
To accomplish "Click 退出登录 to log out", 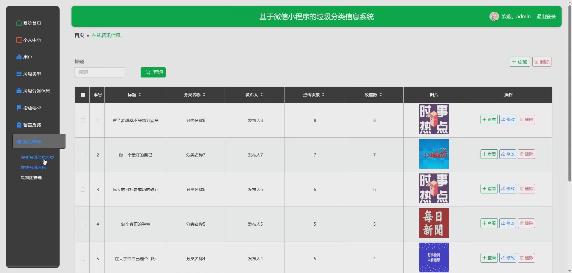I will coord(546,16).
